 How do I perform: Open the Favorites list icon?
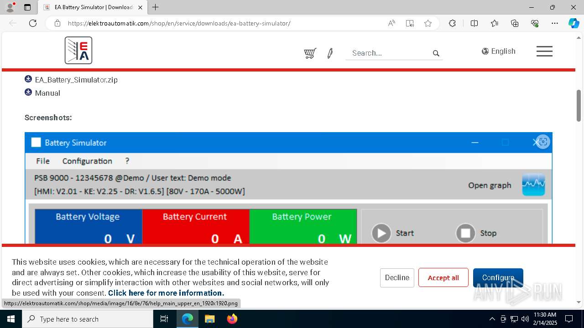click(495, 23)
